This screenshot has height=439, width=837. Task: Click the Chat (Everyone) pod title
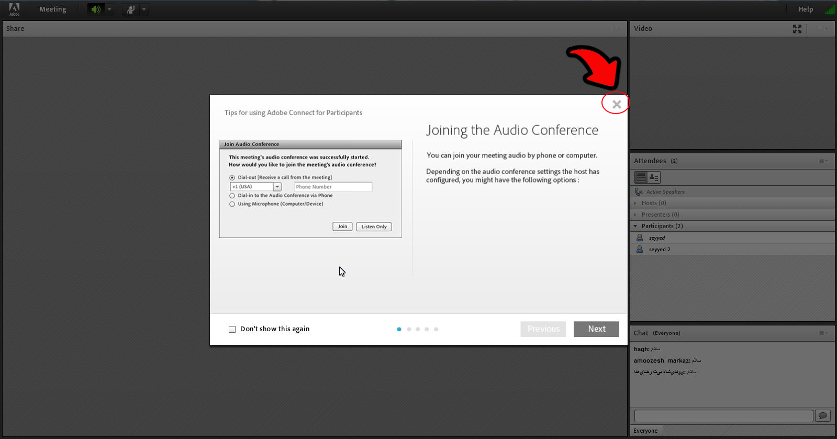coord(657,333)
